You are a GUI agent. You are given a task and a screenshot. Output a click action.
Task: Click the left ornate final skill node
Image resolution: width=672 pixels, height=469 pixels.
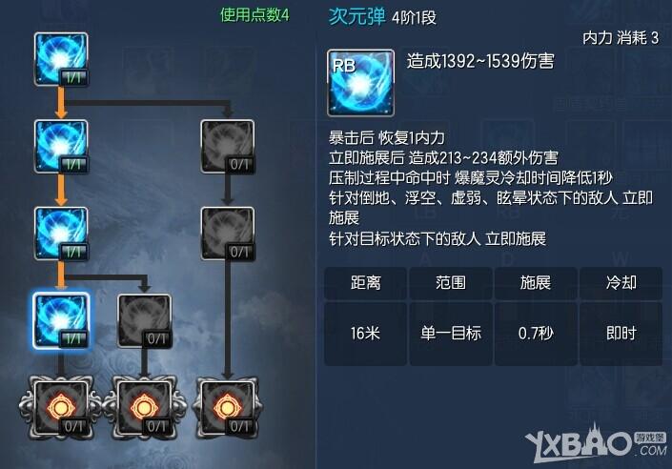click(61, 408)
